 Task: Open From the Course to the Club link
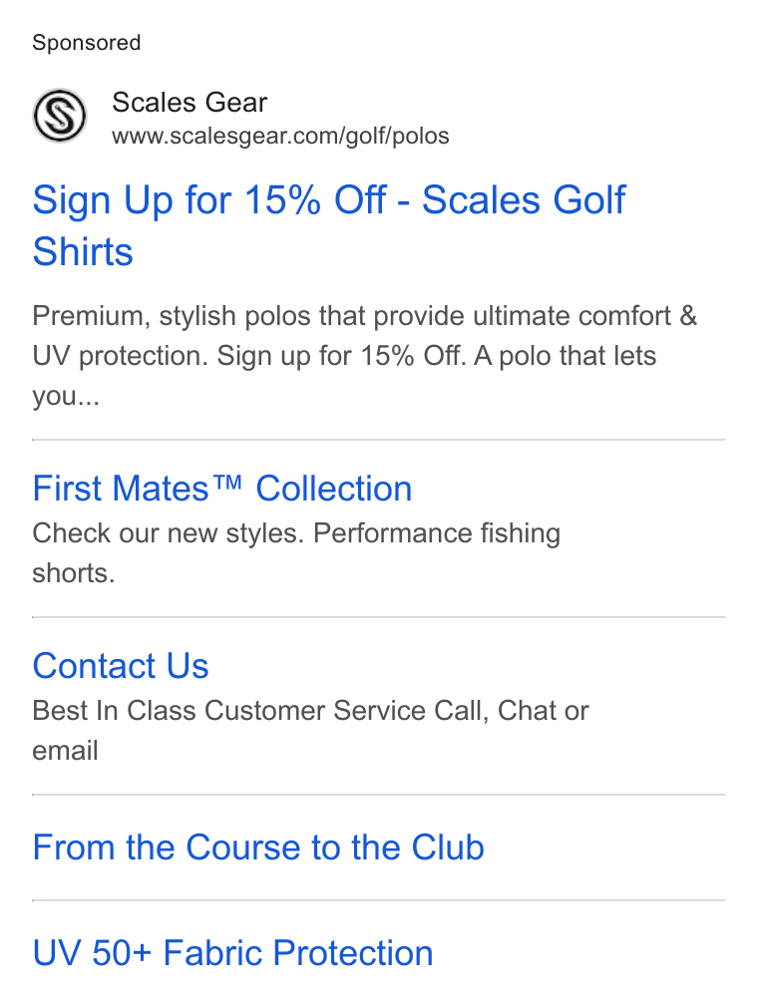[x=258, y=847]
